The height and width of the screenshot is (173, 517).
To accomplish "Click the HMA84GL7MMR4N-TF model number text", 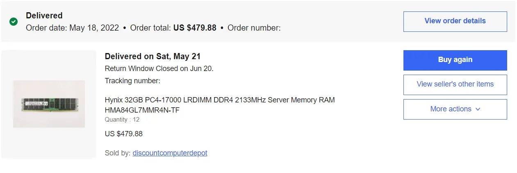I will click(x=142, y=110).
